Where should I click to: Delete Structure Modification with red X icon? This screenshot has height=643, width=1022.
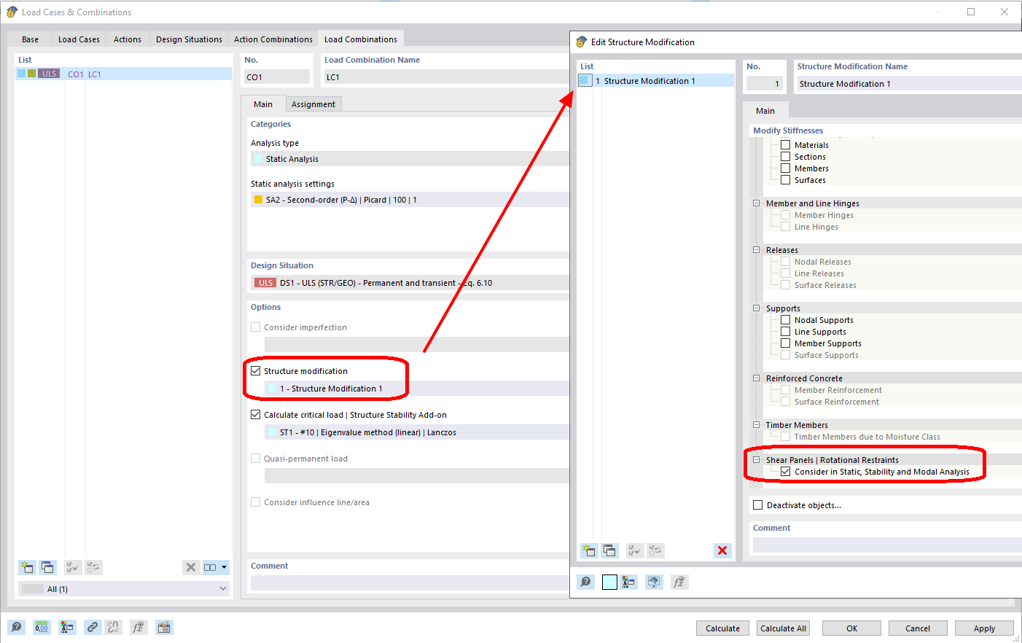click(x=722, y=550)
